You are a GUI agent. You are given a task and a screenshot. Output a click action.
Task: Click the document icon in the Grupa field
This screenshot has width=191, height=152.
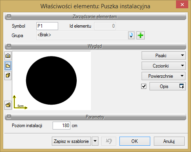[131, 35]
